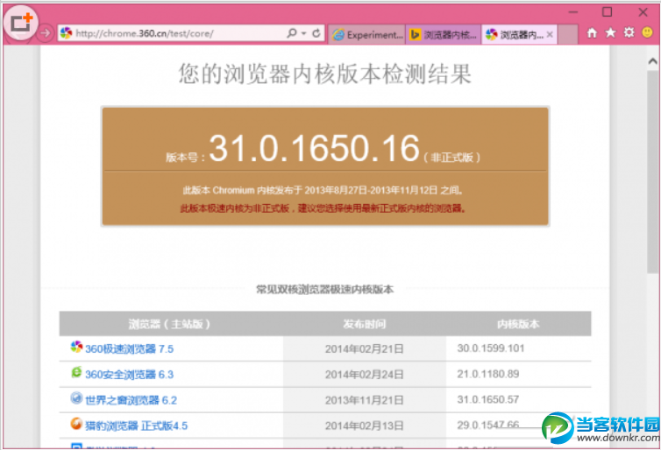Screen dimensions: 661x450
Task: Open a new blank tab
Action: tap(567, 34)
